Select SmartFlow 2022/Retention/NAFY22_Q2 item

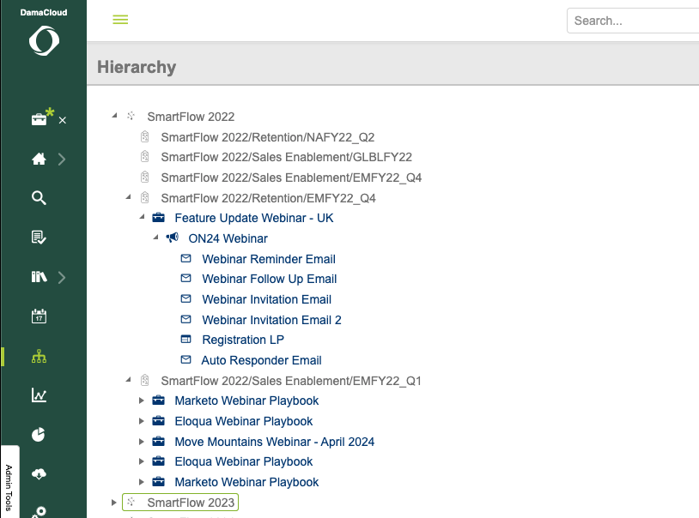267,137
